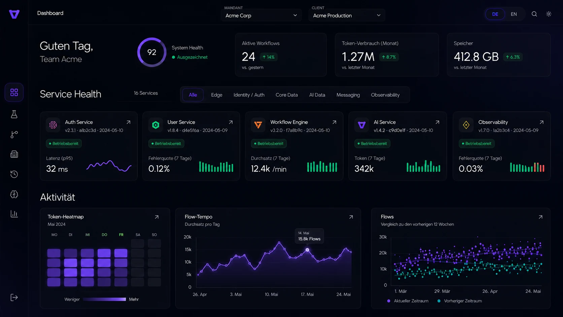Open Observability card via its arrow icon
The image size is (563, 317).
coord(541,122)
